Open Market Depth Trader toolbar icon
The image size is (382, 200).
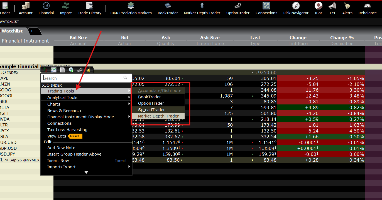(202, 8)
